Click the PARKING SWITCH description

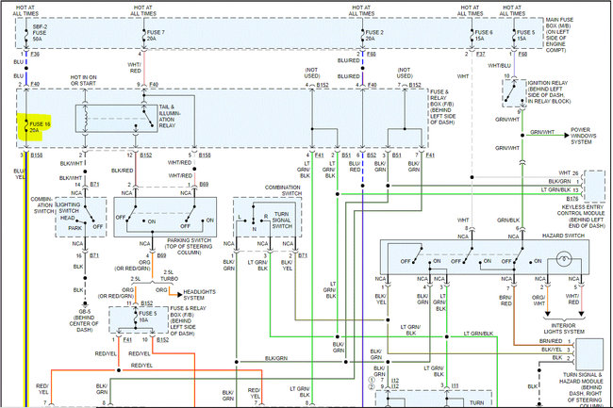click(190, 246)
